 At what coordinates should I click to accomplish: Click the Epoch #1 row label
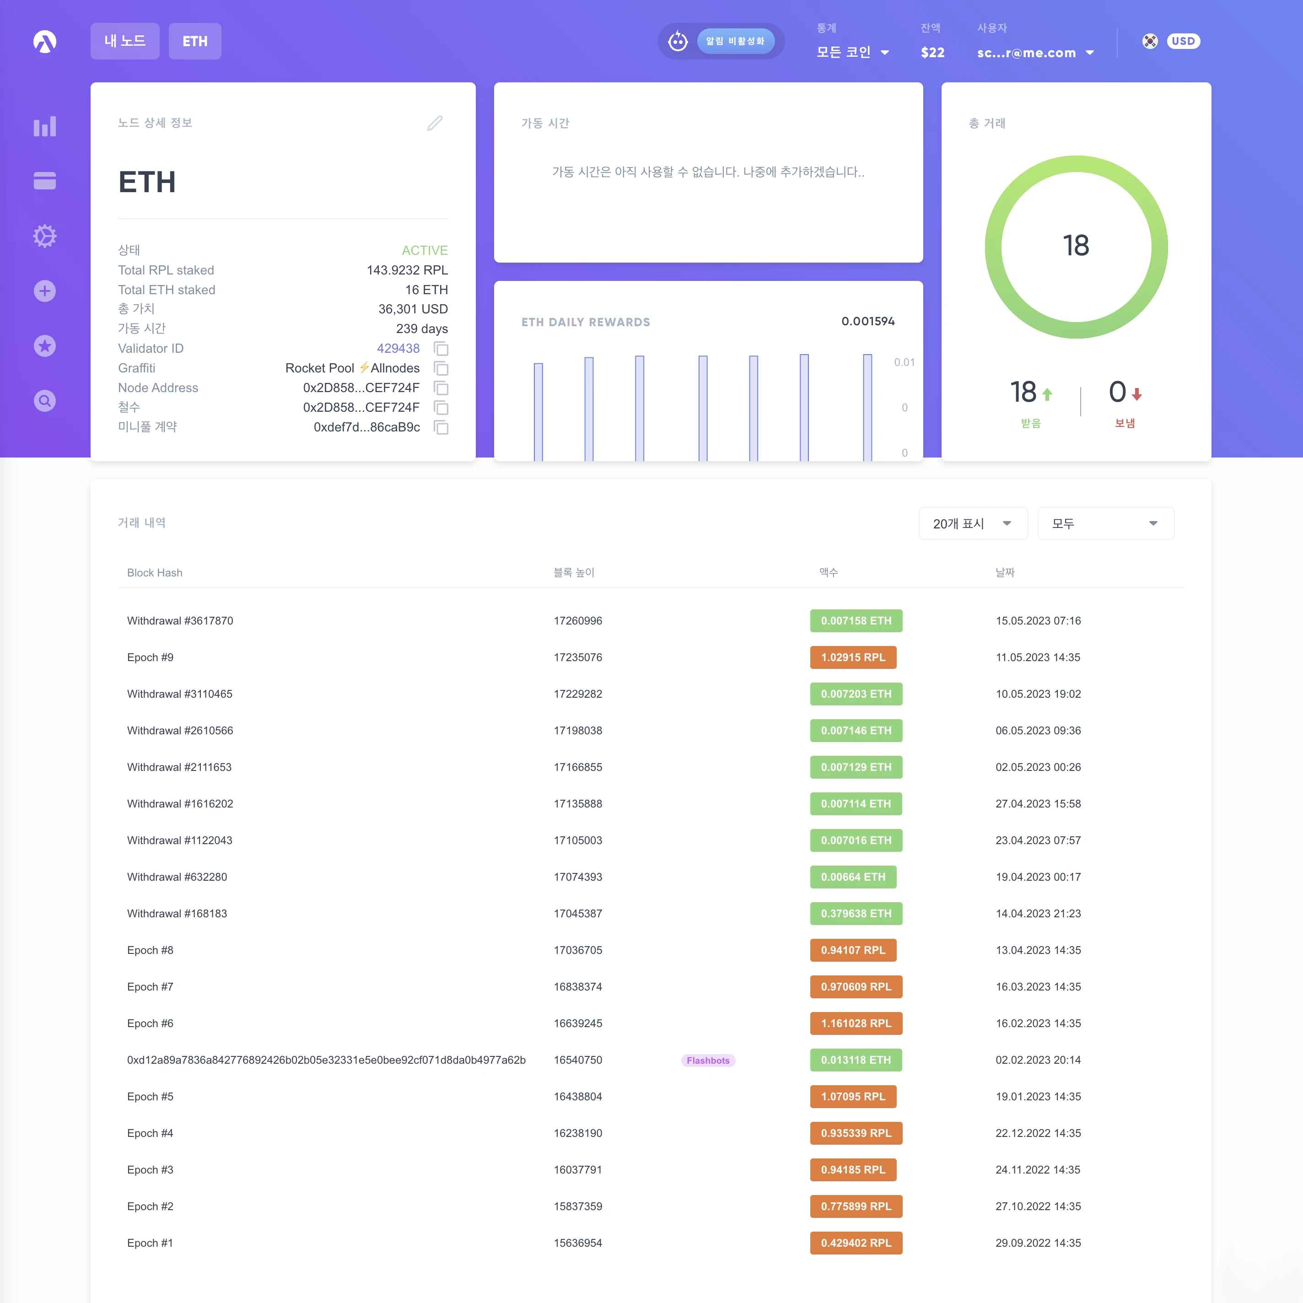click(x=150, y=1243)
